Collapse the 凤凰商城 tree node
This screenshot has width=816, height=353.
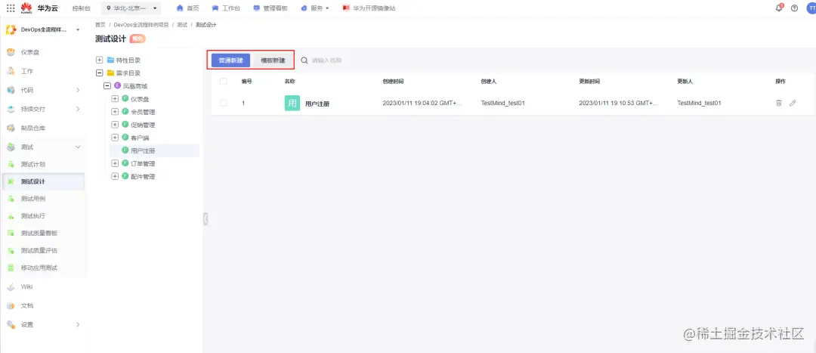[107, 86]
